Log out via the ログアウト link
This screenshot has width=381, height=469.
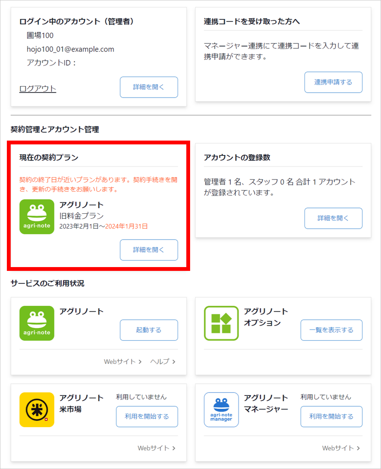38,89
